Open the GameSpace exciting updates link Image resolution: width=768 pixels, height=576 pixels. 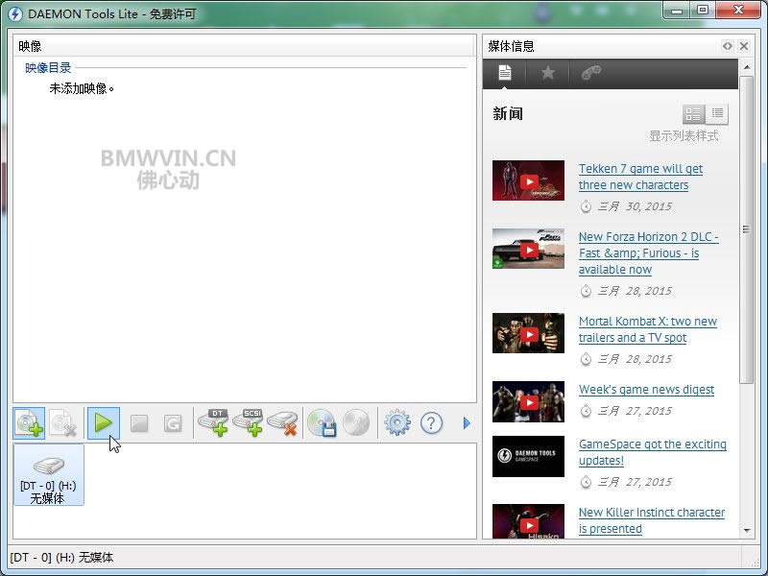[653, 452]
